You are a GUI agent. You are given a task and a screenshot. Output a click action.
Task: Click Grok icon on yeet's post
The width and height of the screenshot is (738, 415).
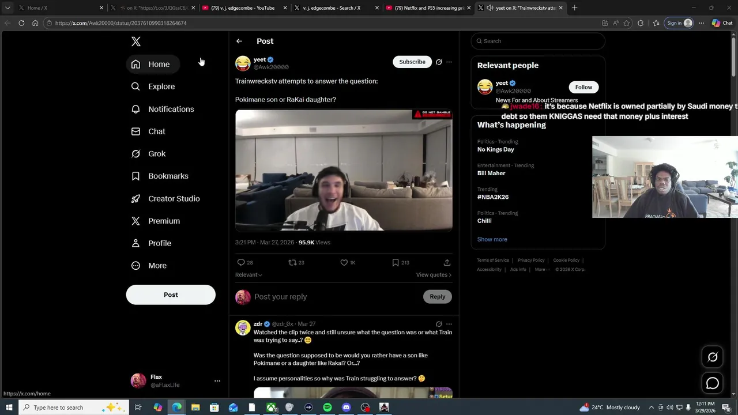(x=439, y=62)
